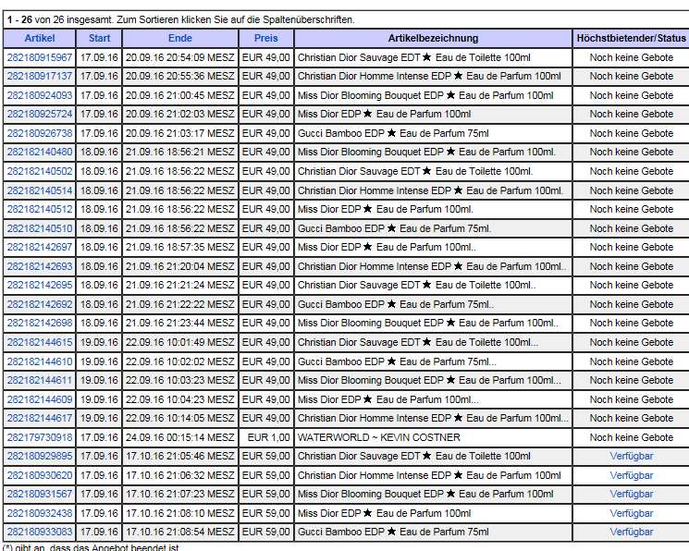689x551 pixels.
Task: Select the WATERWORLD ~ KEVIN COSTNER title
Action: pyautogui.click(x=379, y=437)
